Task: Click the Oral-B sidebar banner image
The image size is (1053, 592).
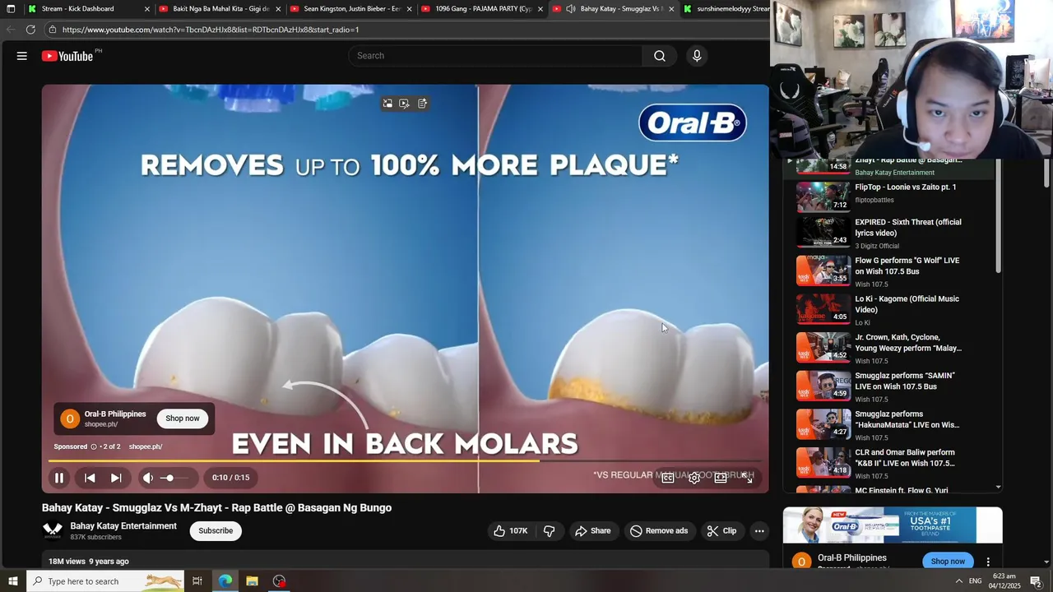Action: 893,525
